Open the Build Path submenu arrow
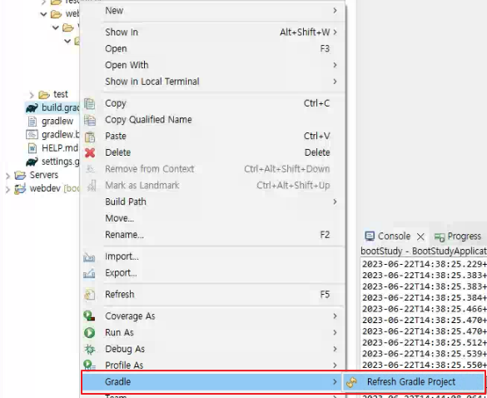 click(335, 202)
